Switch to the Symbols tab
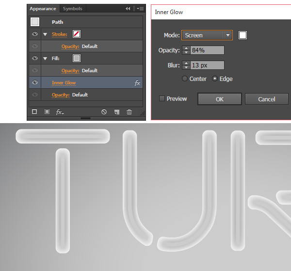291x271 pixels. pos(73,9)
